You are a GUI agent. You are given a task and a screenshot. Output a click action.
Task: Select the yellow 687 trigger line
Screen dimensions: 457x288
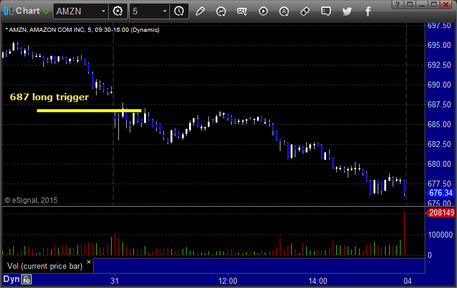89,110
